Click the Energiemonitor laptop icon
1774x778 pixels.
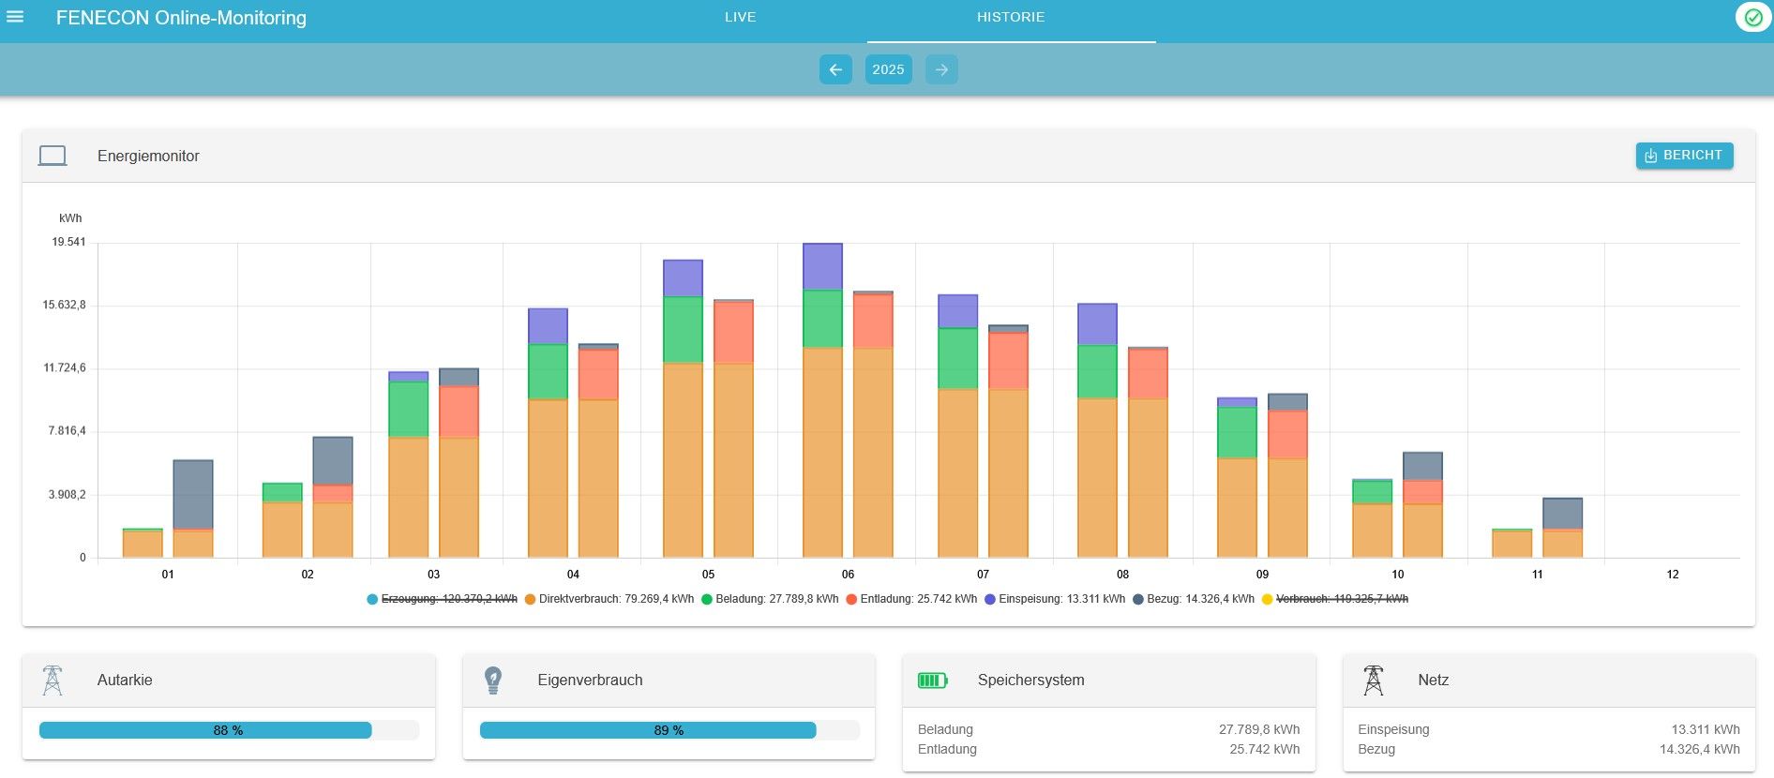[x=53, y=156]
